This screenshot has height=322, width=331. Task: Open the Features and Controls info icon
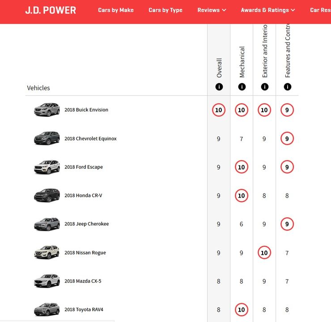(x=287, y=87)
